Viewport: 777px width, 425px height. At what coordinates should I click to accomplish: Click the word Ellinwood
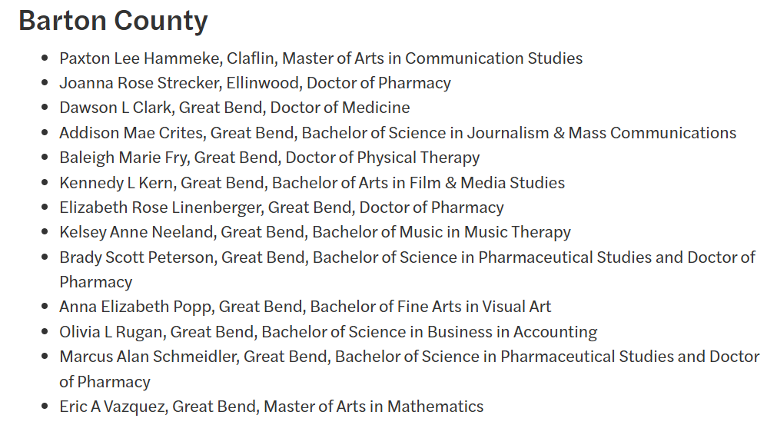pos(262,83)
